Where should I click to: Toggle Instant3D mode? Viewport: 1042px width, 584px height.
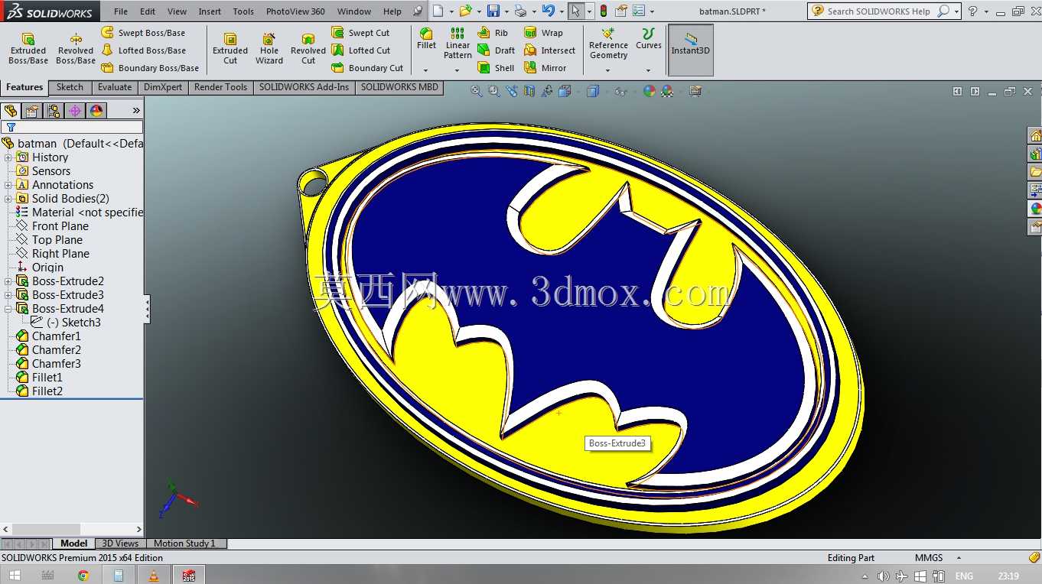pos(691,50)
